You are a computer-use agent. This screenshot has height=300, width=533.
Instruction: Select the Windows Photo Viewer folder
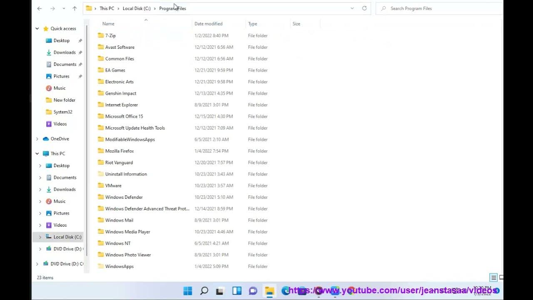coord(128,255)
